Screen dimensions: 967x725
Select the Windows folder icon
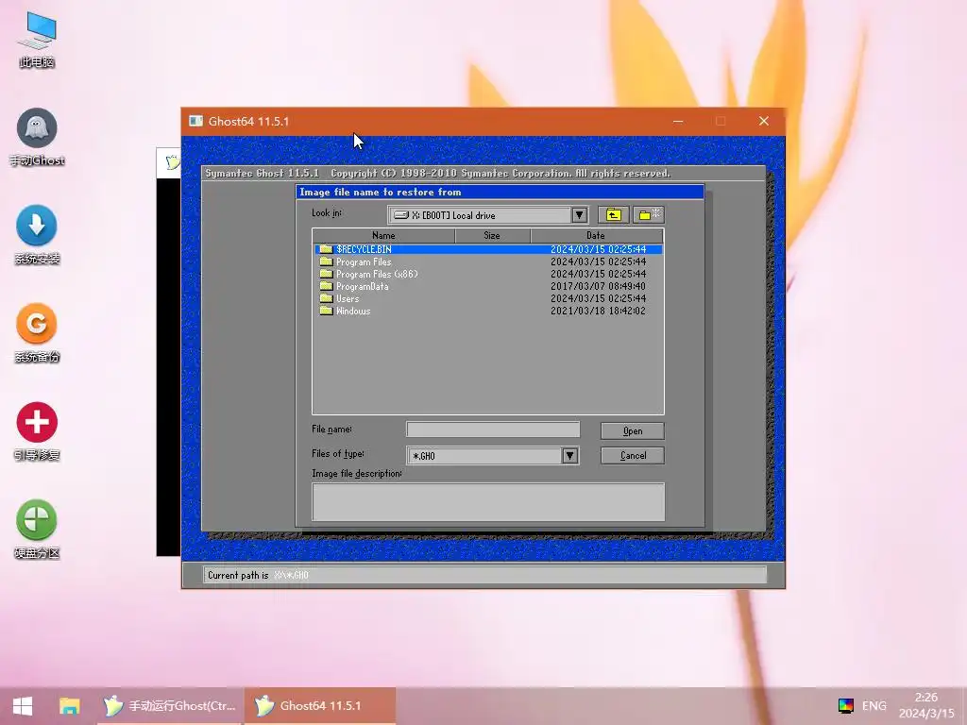(x=326, y=311)
